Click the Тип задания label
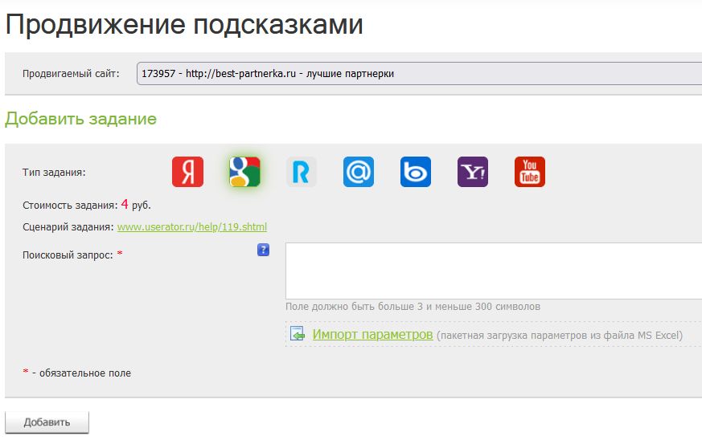 point(54,172)
